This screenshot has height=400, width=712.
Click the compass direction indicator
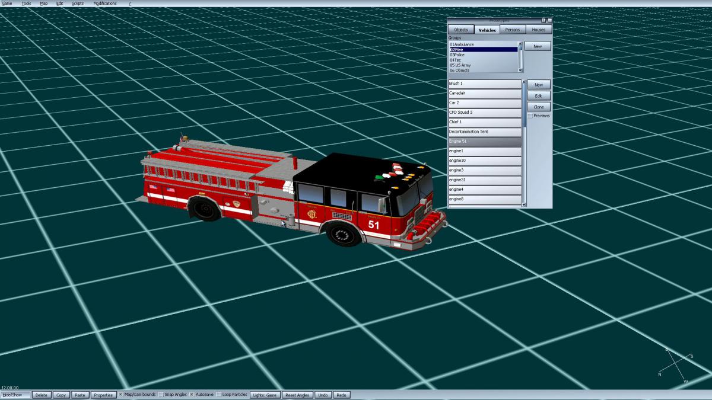(675, 366)
